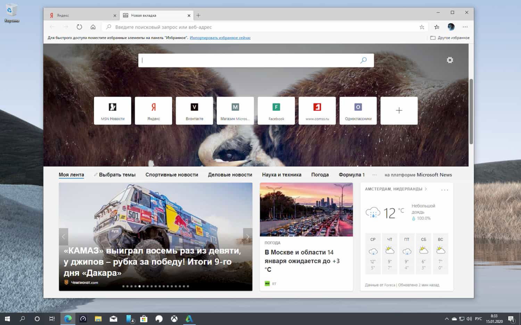Add this page to favorites via star icon
Screen dimensions: 521x325
pyautogui.click(x=421, y=27)
